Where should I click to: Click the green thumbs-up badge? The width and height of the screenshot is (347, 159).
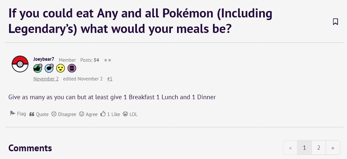tap(38, 68)
